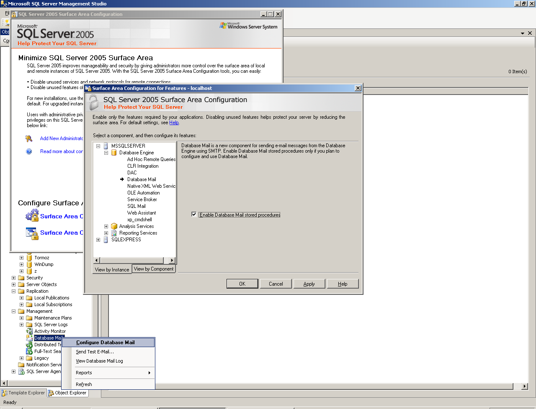Click the Maintenance Plans folder icon
Image resolution: width=536 pixels, height=409 pixels.
[x=29, y=318]
